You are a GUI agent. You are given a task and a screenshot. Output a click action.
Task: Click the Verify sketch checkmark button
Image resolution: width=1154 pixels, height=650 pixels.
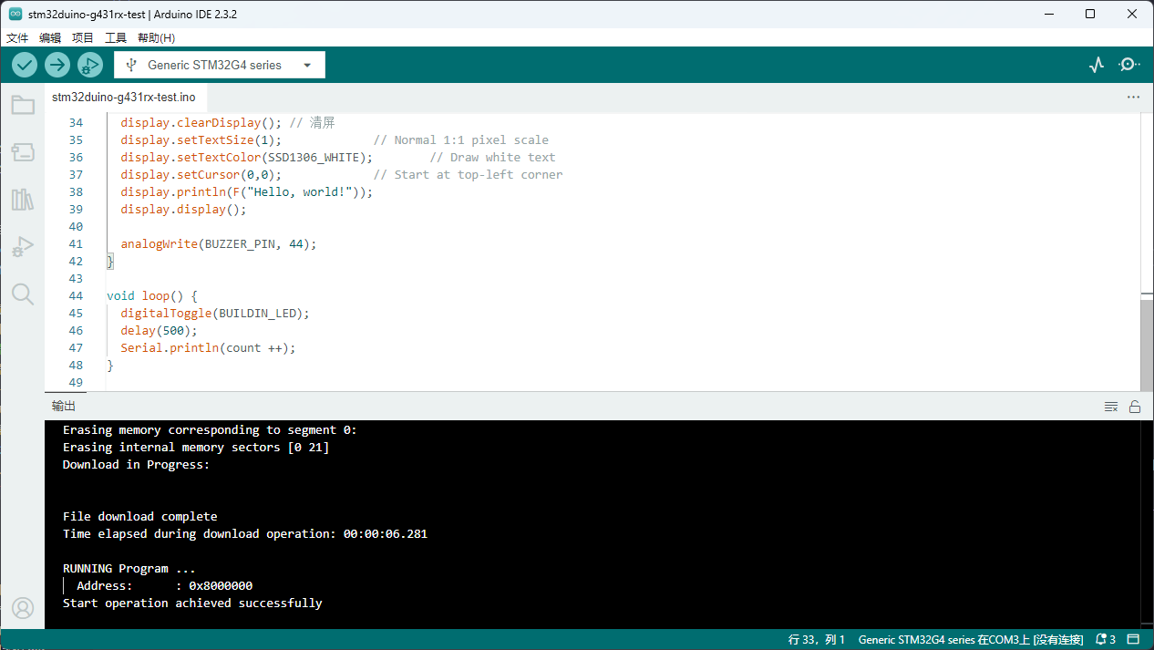click(x=25, y=65)
